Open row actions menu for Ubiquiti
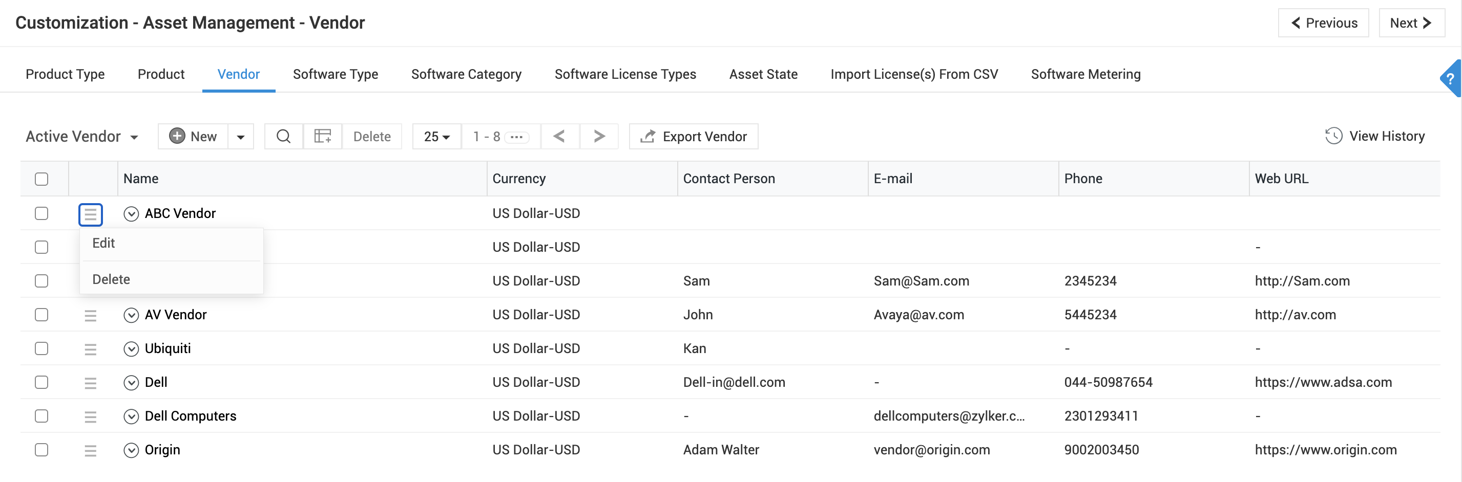The height and width of the screenshot is (482, 1462). [90, 349]
